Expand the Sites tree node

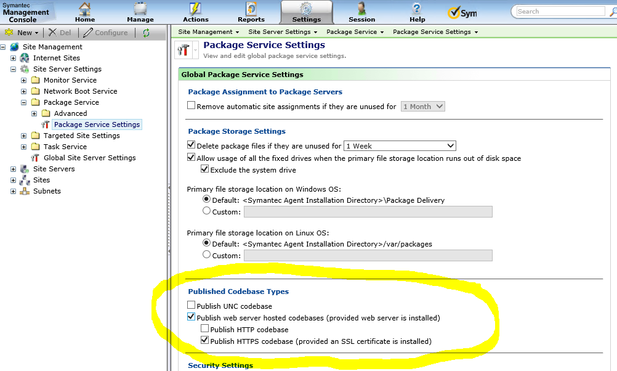[14, 180]
